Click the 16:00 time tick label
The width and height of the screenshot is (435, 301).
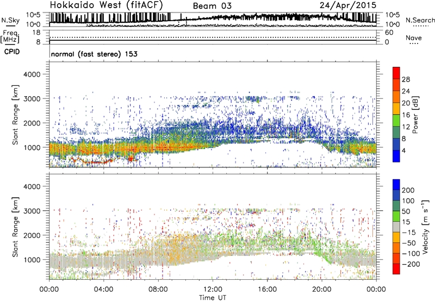[x=267, y=290]
